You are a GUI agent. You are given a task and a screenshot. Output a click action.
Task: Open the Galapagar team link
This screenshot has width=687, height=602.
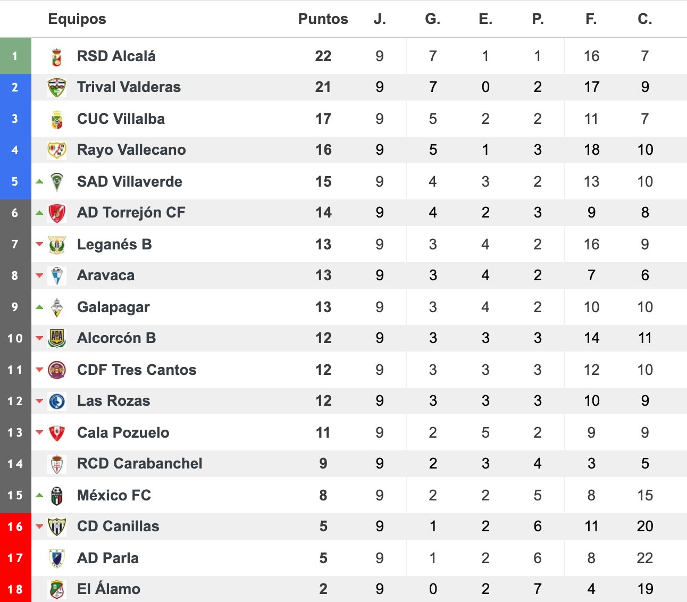(x=113, y=307)
